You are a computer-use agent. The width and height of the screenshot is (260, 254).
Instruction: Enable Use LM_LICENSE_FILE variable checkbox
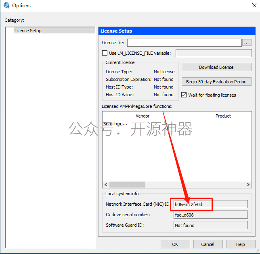105,53
